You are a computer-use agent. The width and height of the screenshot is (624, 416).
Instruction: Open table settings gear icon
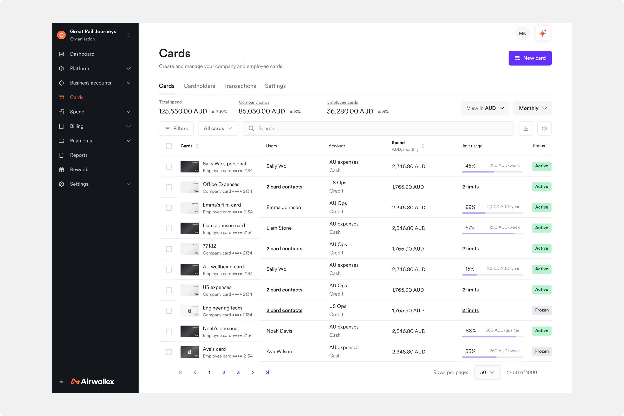544,128
